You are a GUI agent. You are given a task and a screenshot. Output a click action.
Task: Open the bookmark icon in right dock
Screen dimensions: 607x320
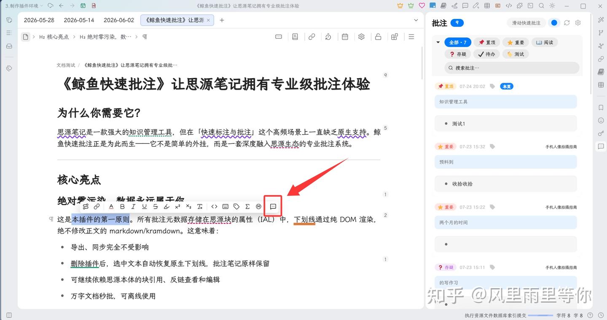[x=601, y=108]
